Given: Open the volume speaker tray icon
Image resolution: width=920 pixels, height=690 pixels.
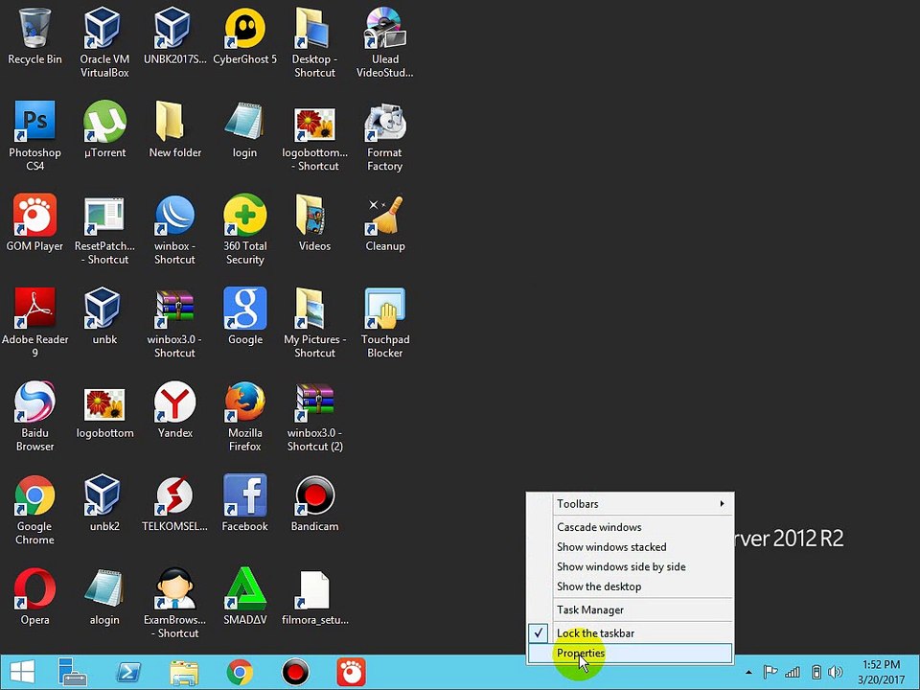Looking at the screenshot, I should click(836, 673).
